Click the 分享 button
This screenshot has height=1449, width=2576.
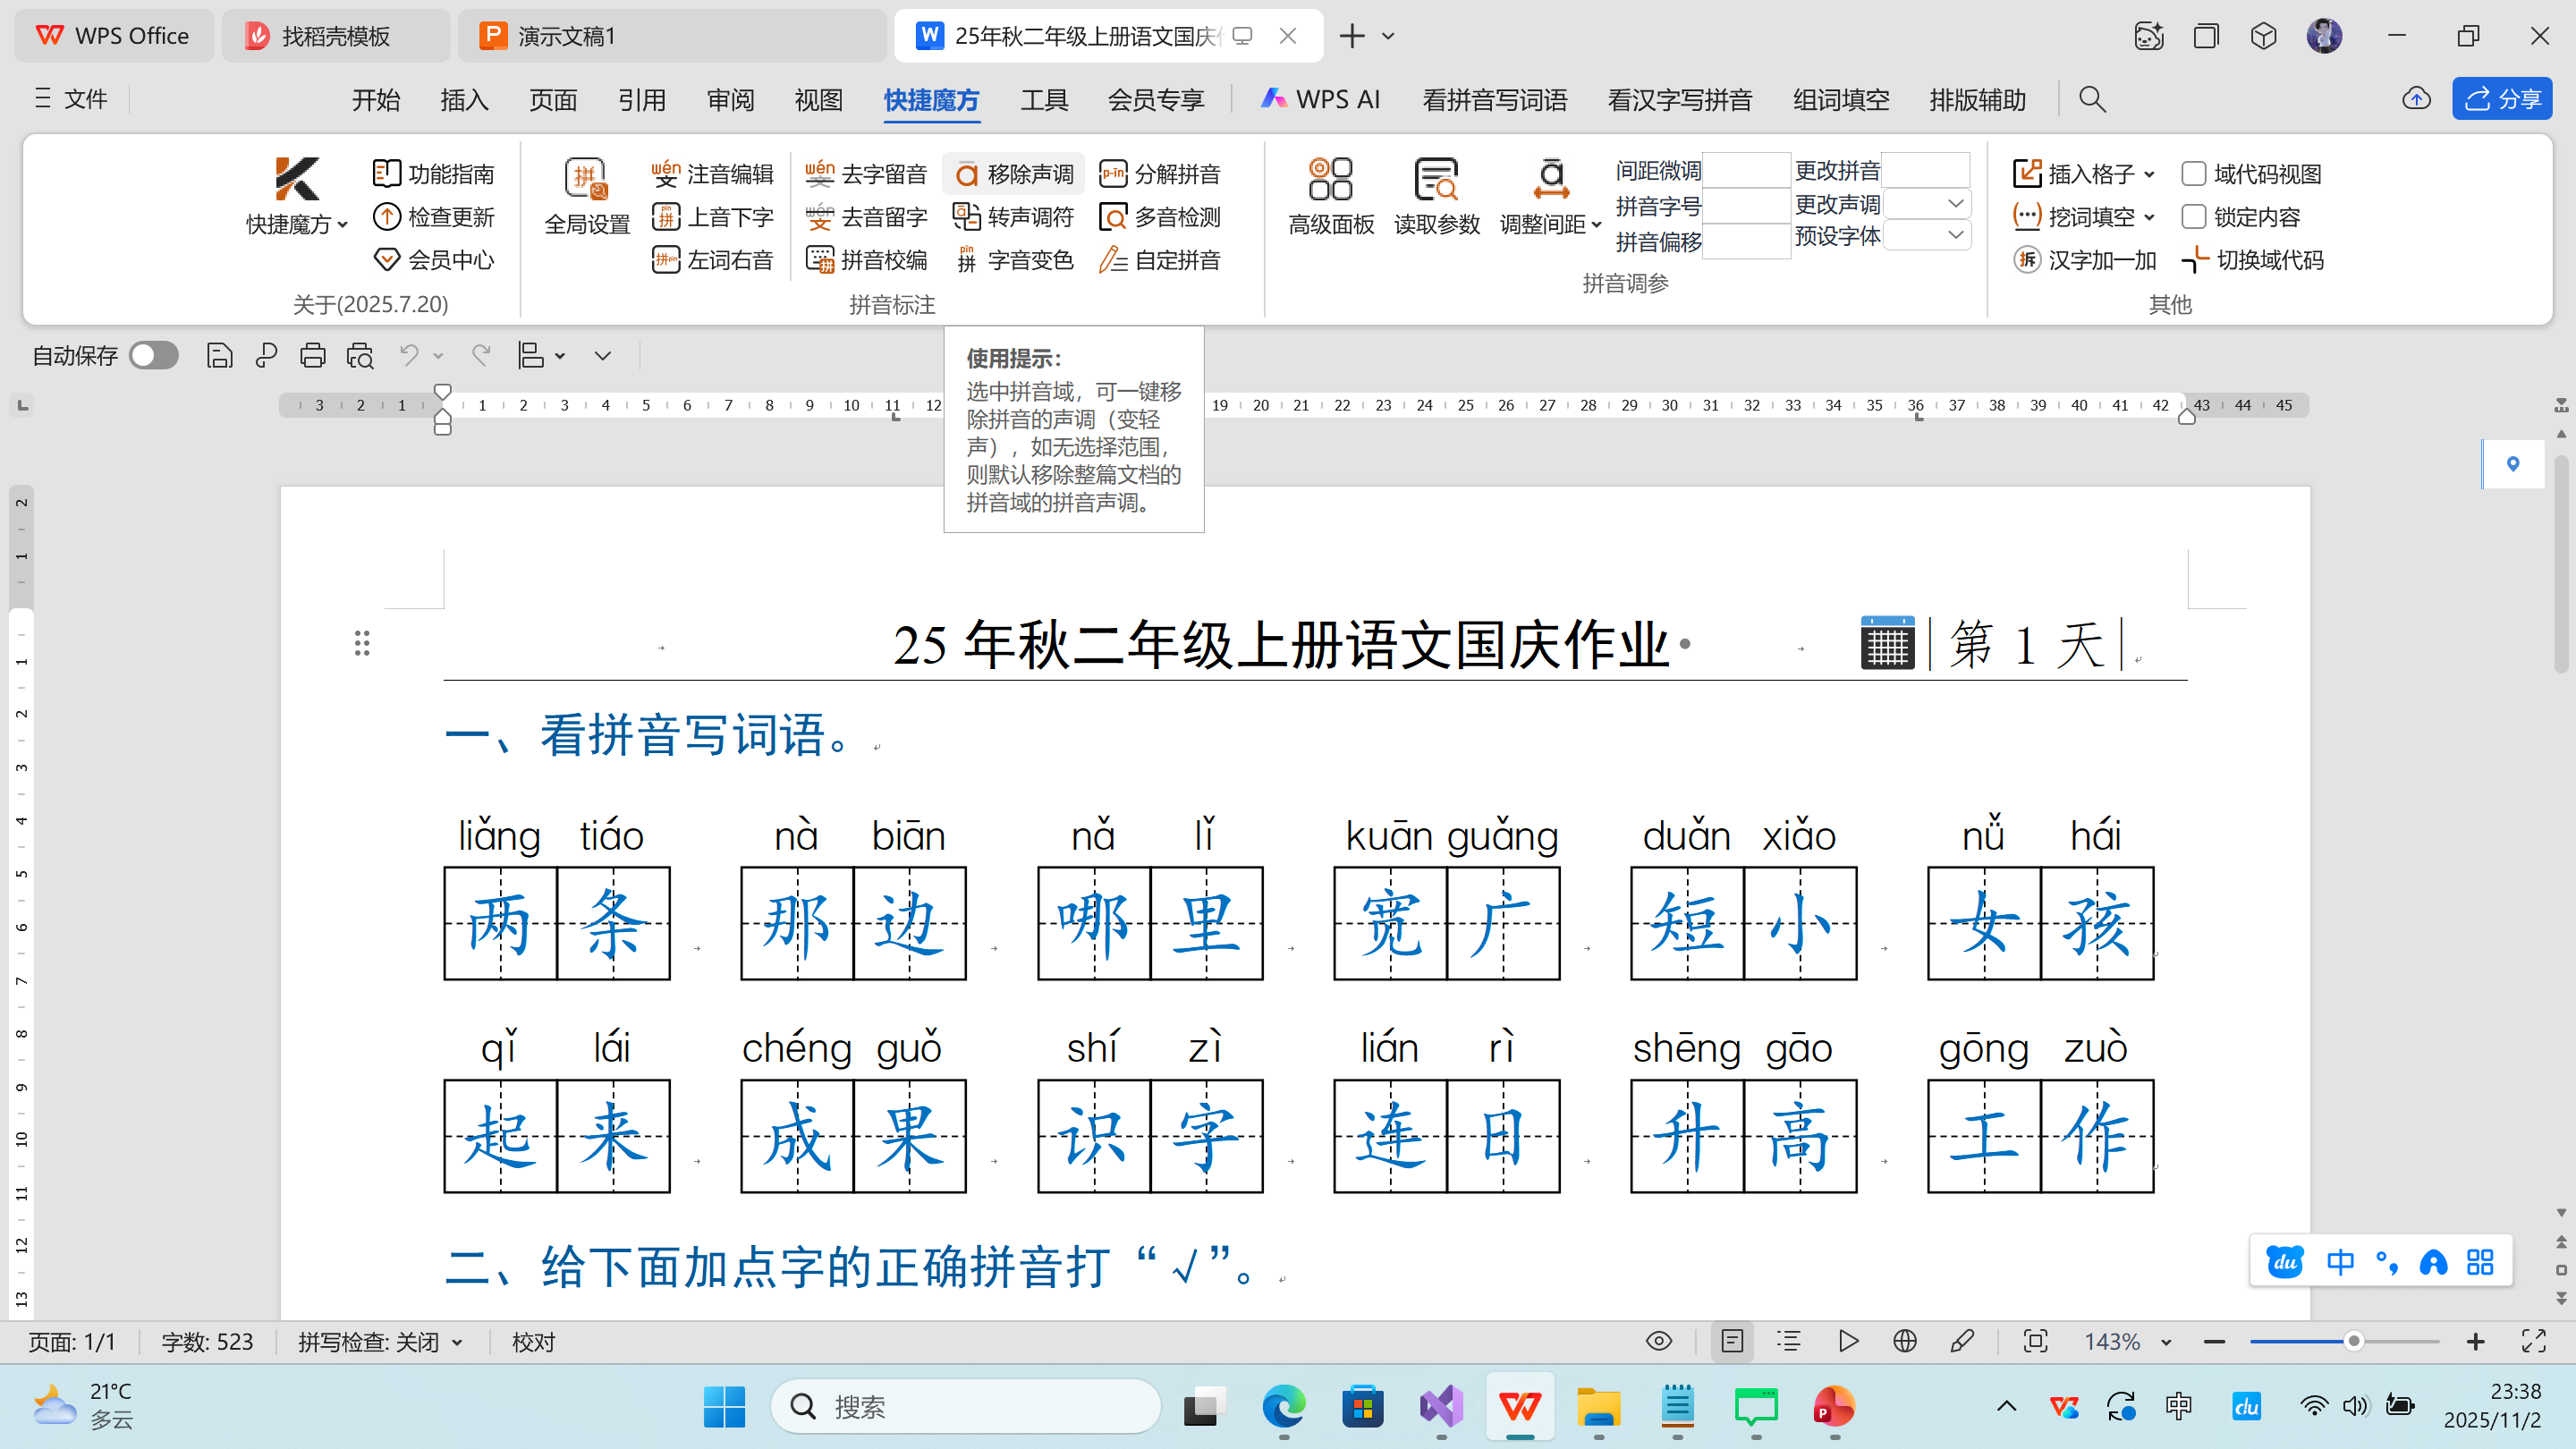2500,98
